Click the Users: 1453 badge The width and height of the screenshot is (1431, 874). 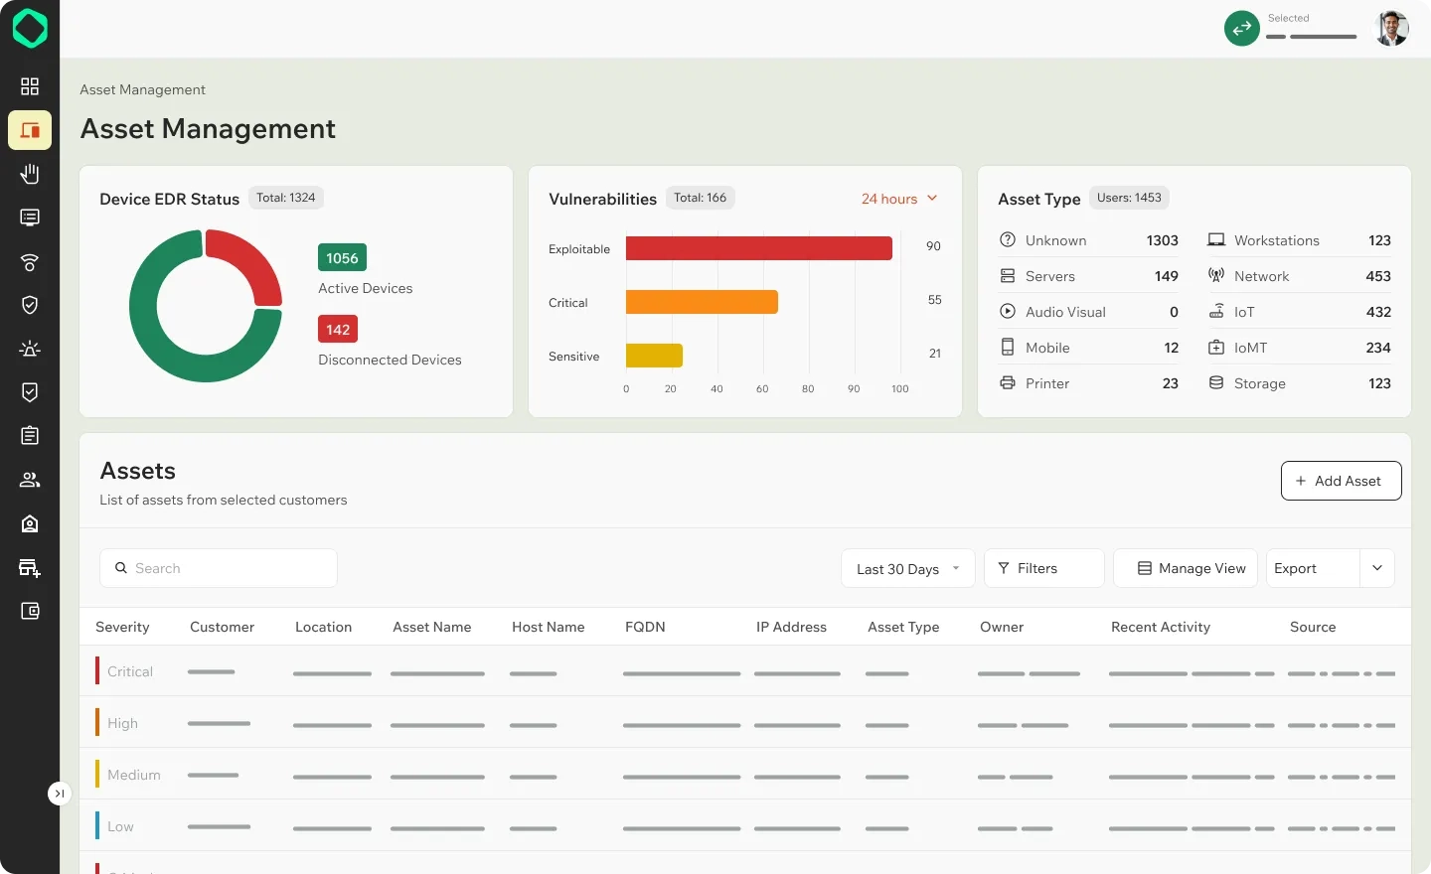pyautogui.click(x=1129, y=198)
